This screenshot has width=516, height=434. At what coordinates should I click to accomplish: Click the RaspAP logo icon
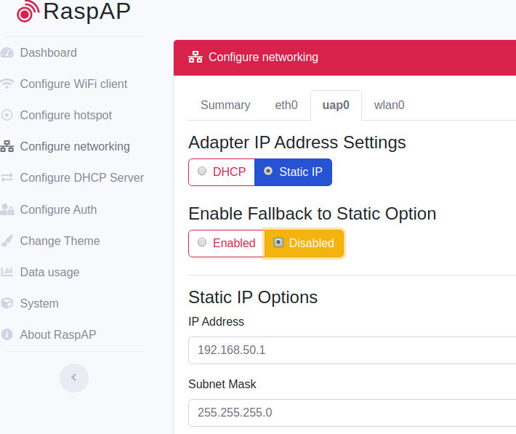click(28, 11)
